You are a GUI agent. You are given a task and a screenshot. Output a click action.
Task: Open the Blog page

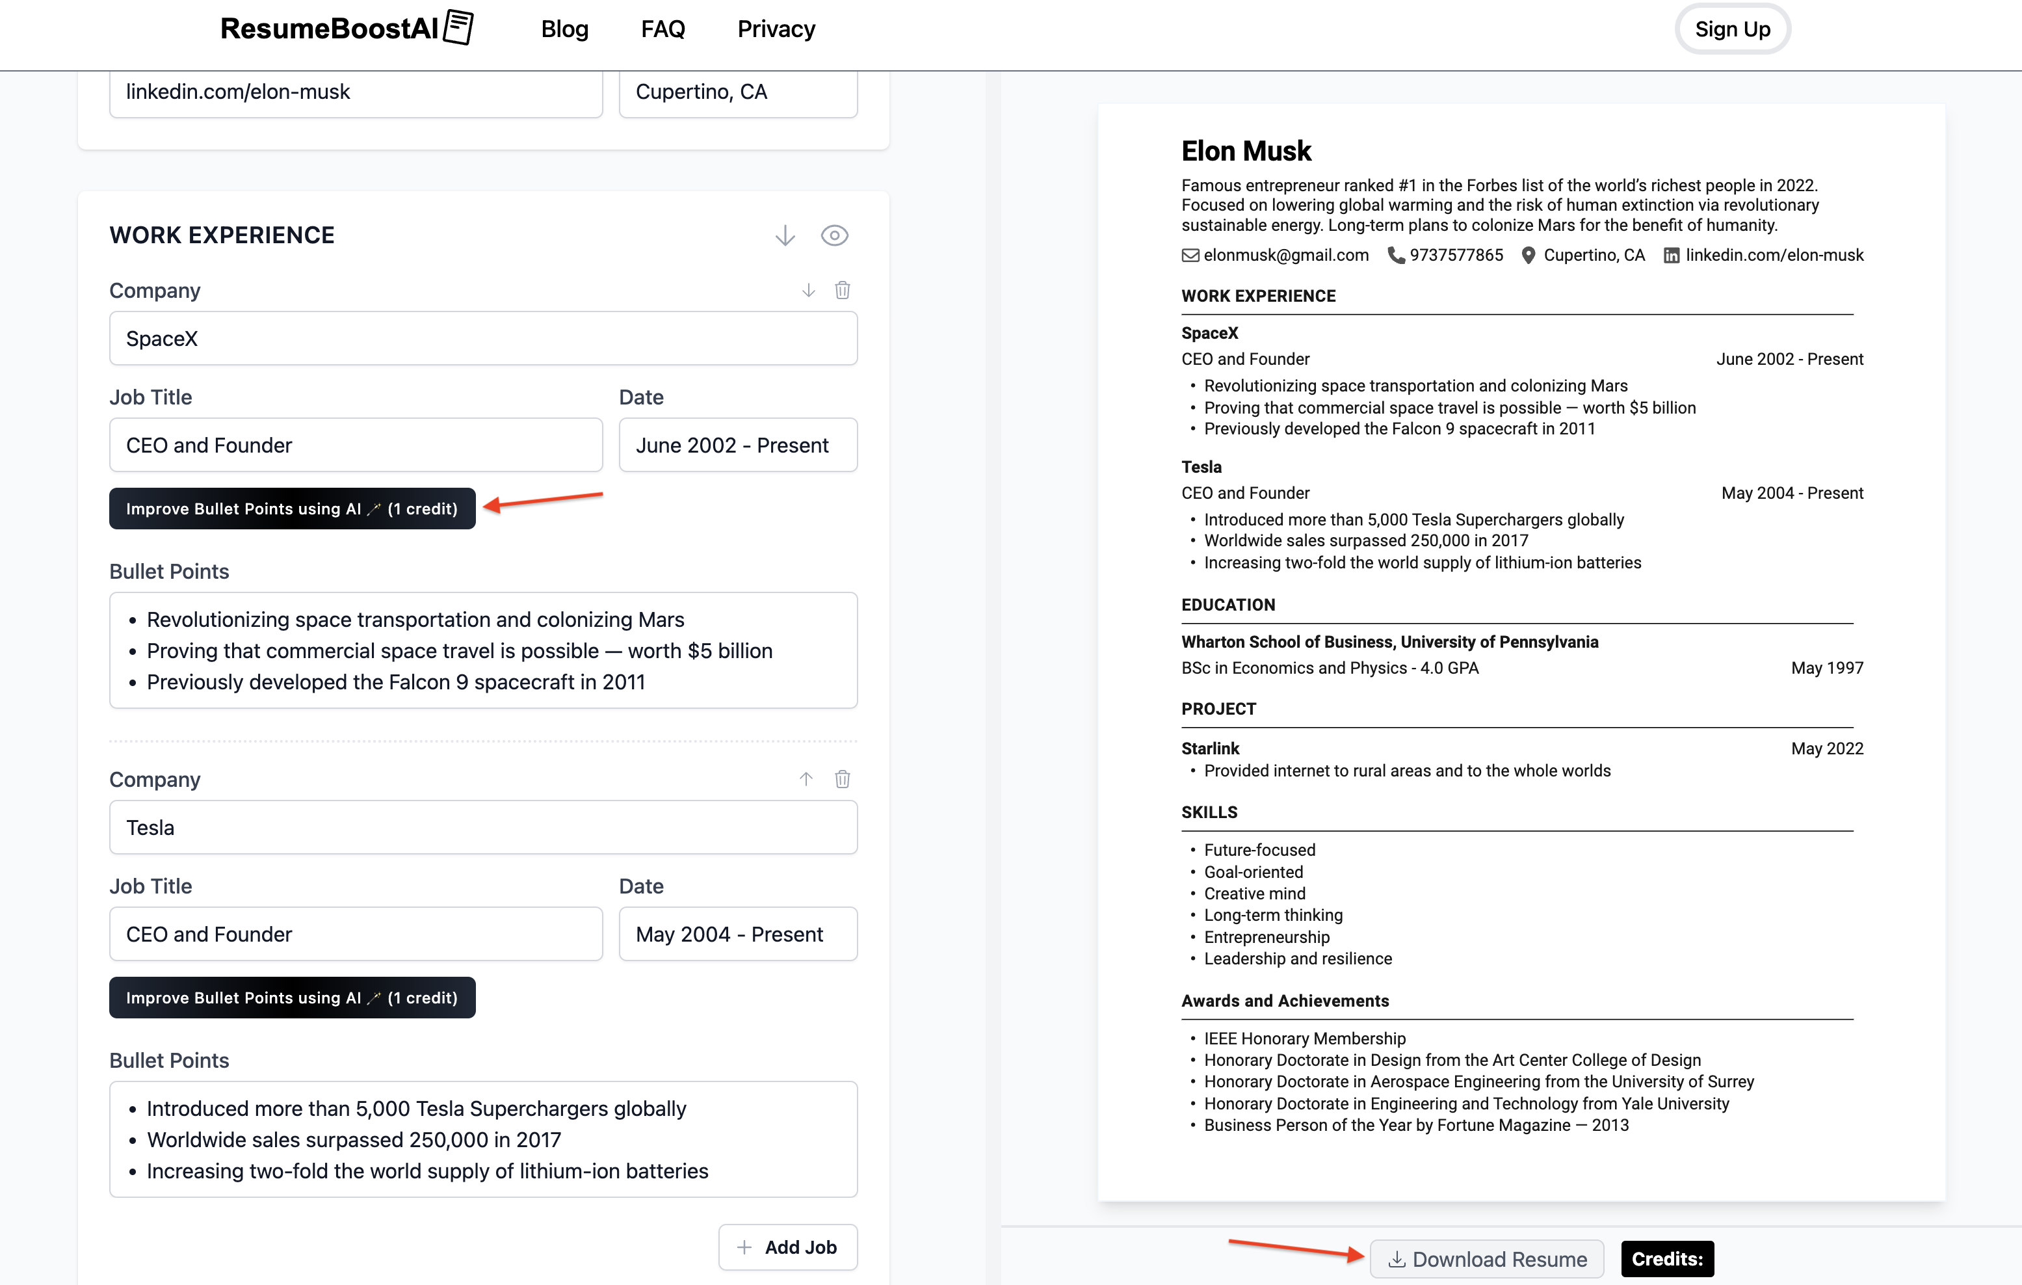click(564, 29)
